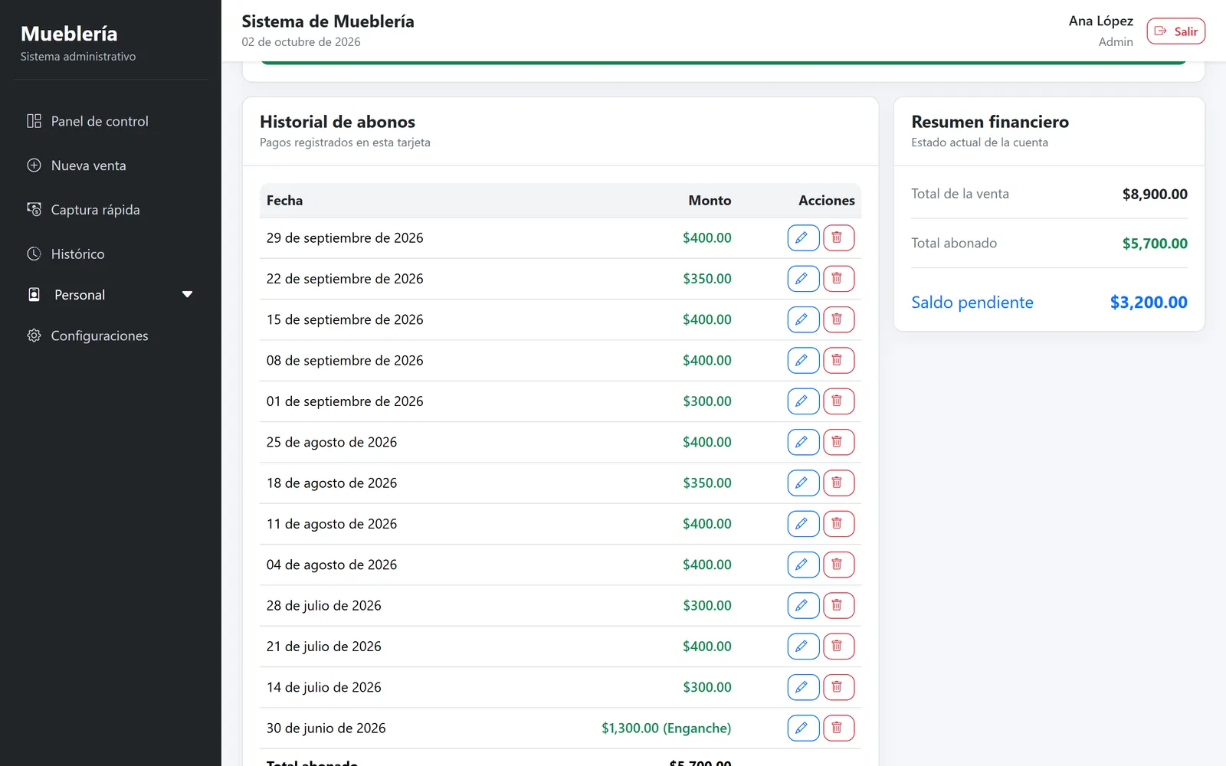Edit the 08 de septiembre de 2026 payment
1226x766 pixels.
click(x=803, y=361)
